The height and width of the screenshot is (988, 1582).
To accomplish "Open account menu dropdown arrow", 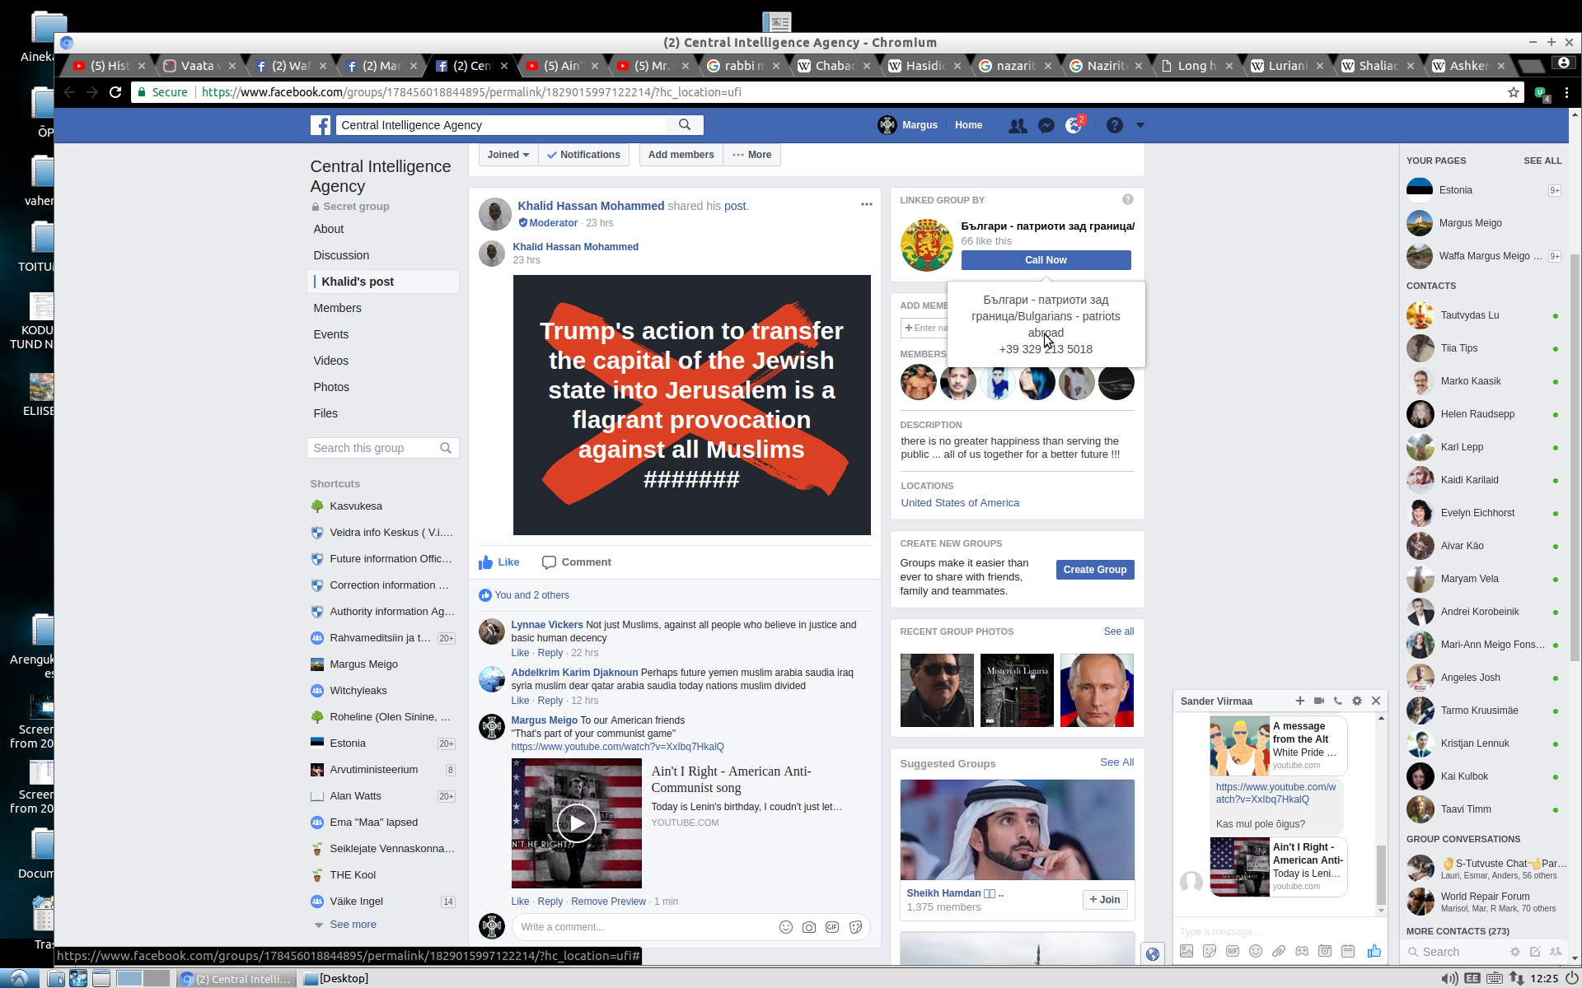I will tap(1140, 125).
